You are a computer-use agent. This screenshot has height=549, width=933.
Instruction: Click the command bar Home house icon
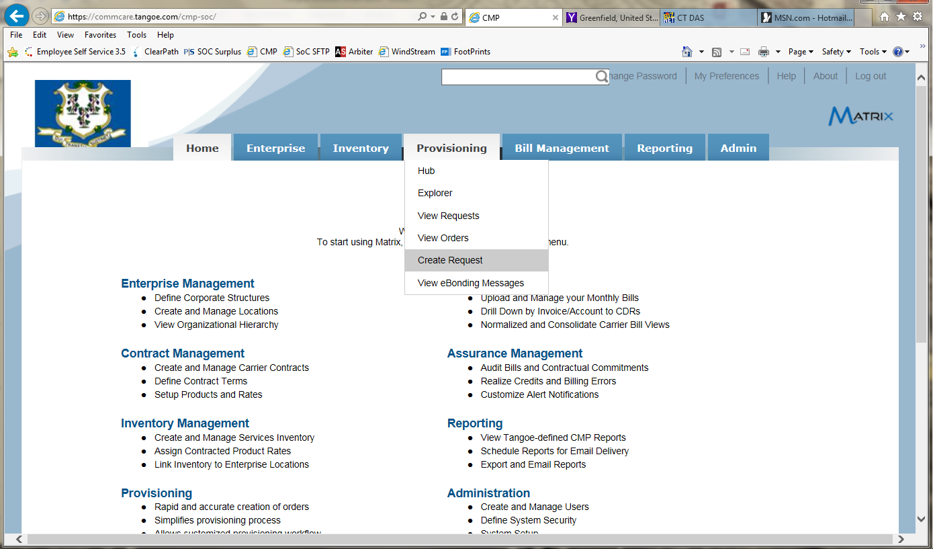coord(686,52)
